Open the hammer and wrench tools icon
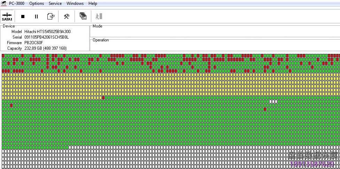Image resolution: width=340 pixels, height=169 pixels. (67, 16)
